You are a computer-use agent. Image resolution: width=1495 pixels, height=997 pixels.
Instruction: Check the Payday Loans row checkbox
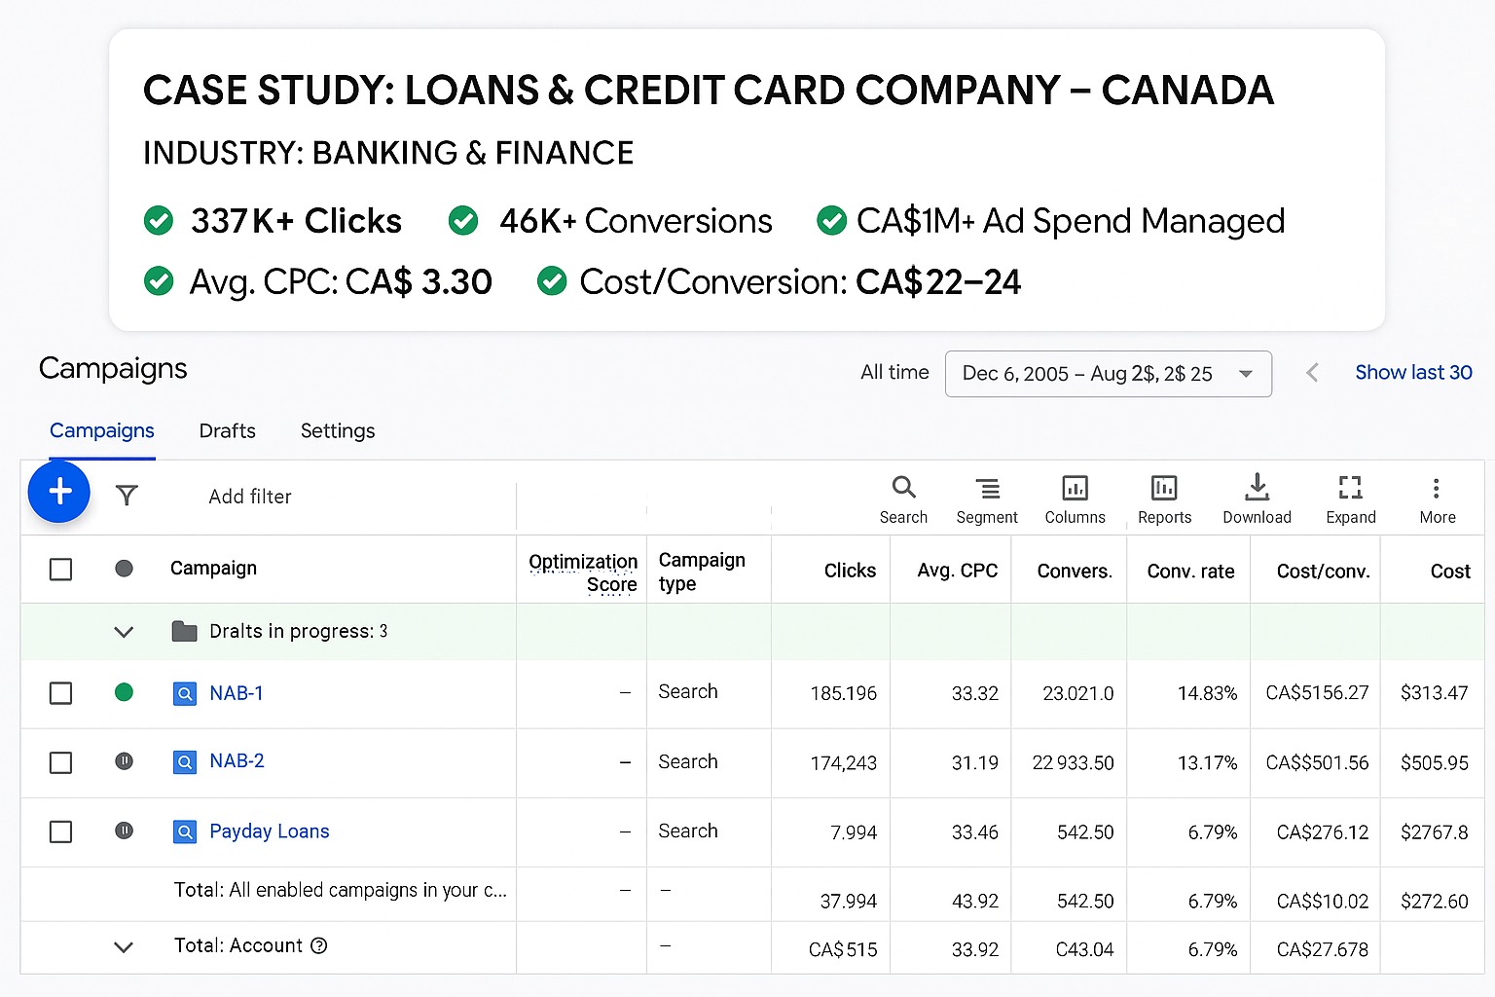pyautogui.click(x=60, y=831)
